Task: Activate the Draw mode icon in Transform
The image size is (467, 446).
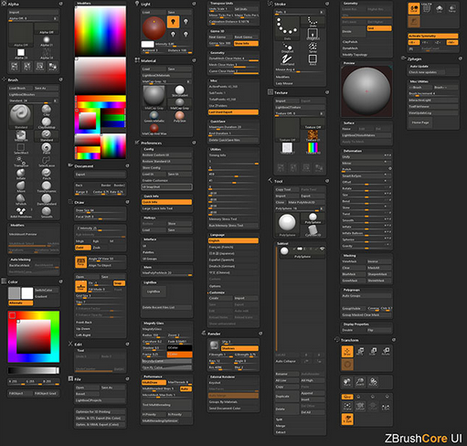Action: (x=347, y=351)
